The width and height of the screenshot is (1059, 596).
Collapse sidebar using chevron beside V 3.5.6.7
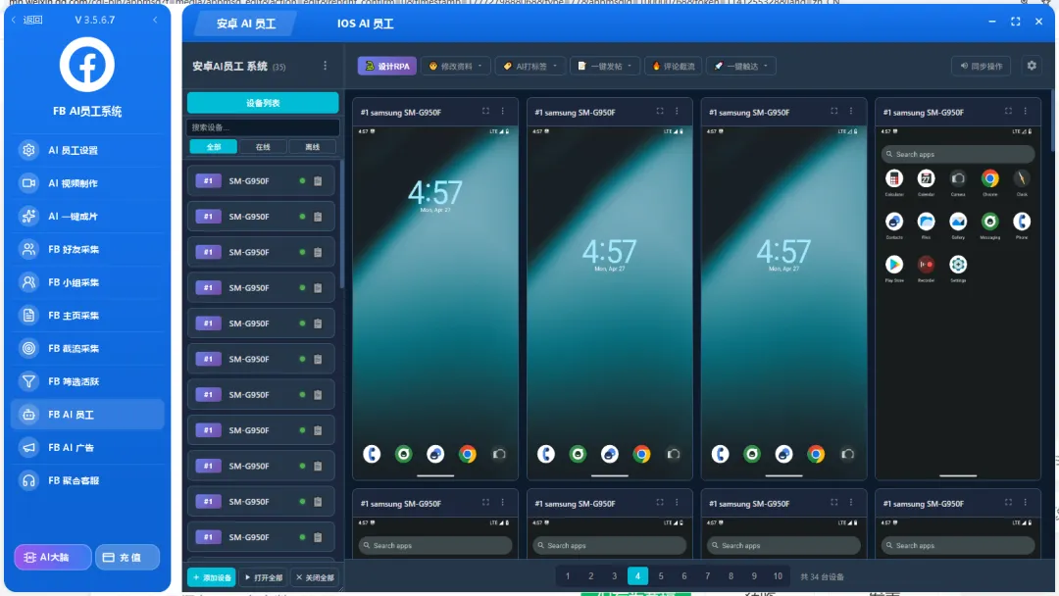pyautogui.click(x=155, y=20)
